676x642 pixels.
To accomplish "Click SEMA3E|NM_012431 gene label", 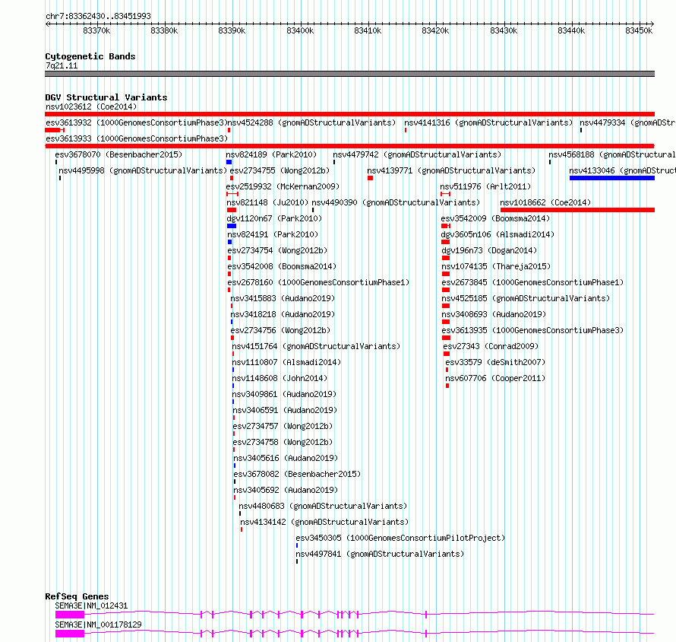I will [x=91, y=605].
